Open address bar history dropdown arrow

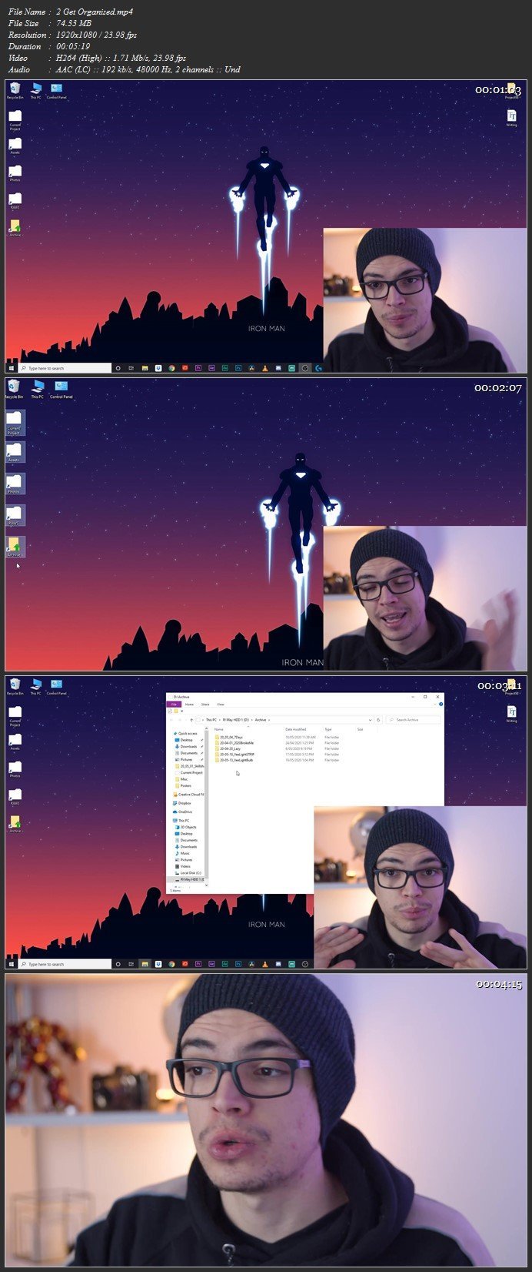(370, 720)
